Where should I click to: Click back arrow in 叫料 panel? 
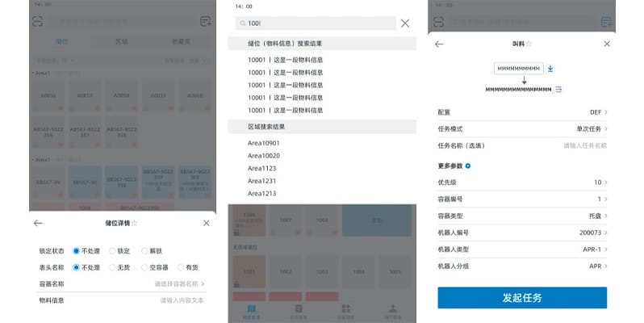click(439, 44)
